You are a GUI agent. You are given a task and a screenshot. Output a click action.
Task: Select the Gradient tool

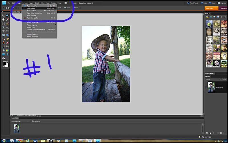[x=7, y=50]
